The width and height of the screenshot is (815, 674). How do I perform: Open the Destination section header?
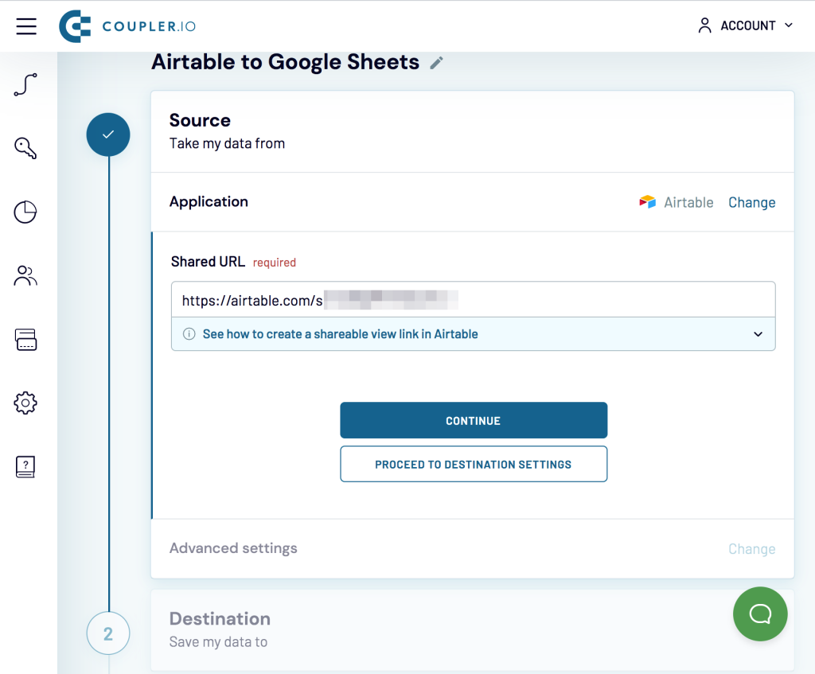(x=472, y=629)
